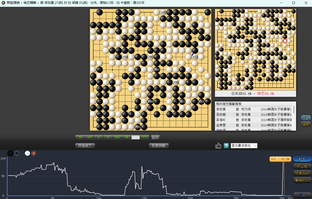This screenshot has width=312, height=199.
Task: Step forward one move
Action: point(108,137)
